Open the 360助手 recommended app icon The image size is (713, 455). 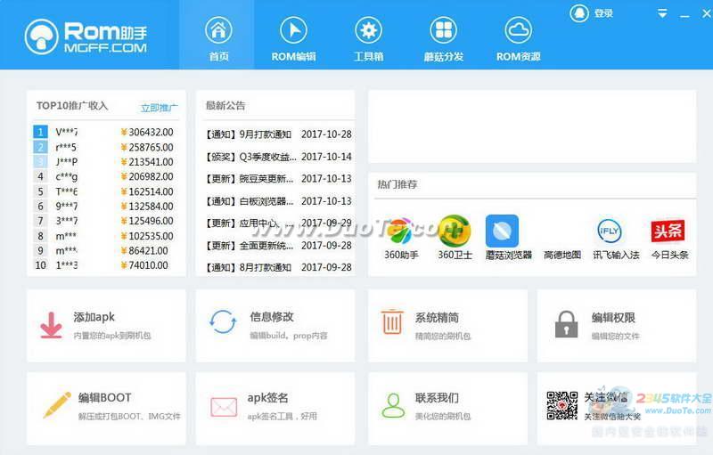point(401,232)
